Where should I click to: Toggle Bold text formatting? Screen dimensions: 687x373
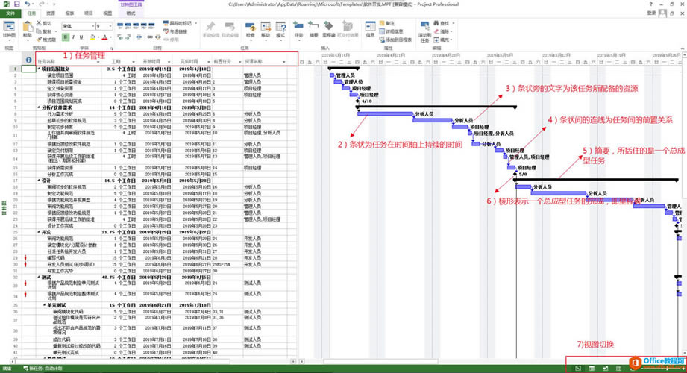(65, 36)
